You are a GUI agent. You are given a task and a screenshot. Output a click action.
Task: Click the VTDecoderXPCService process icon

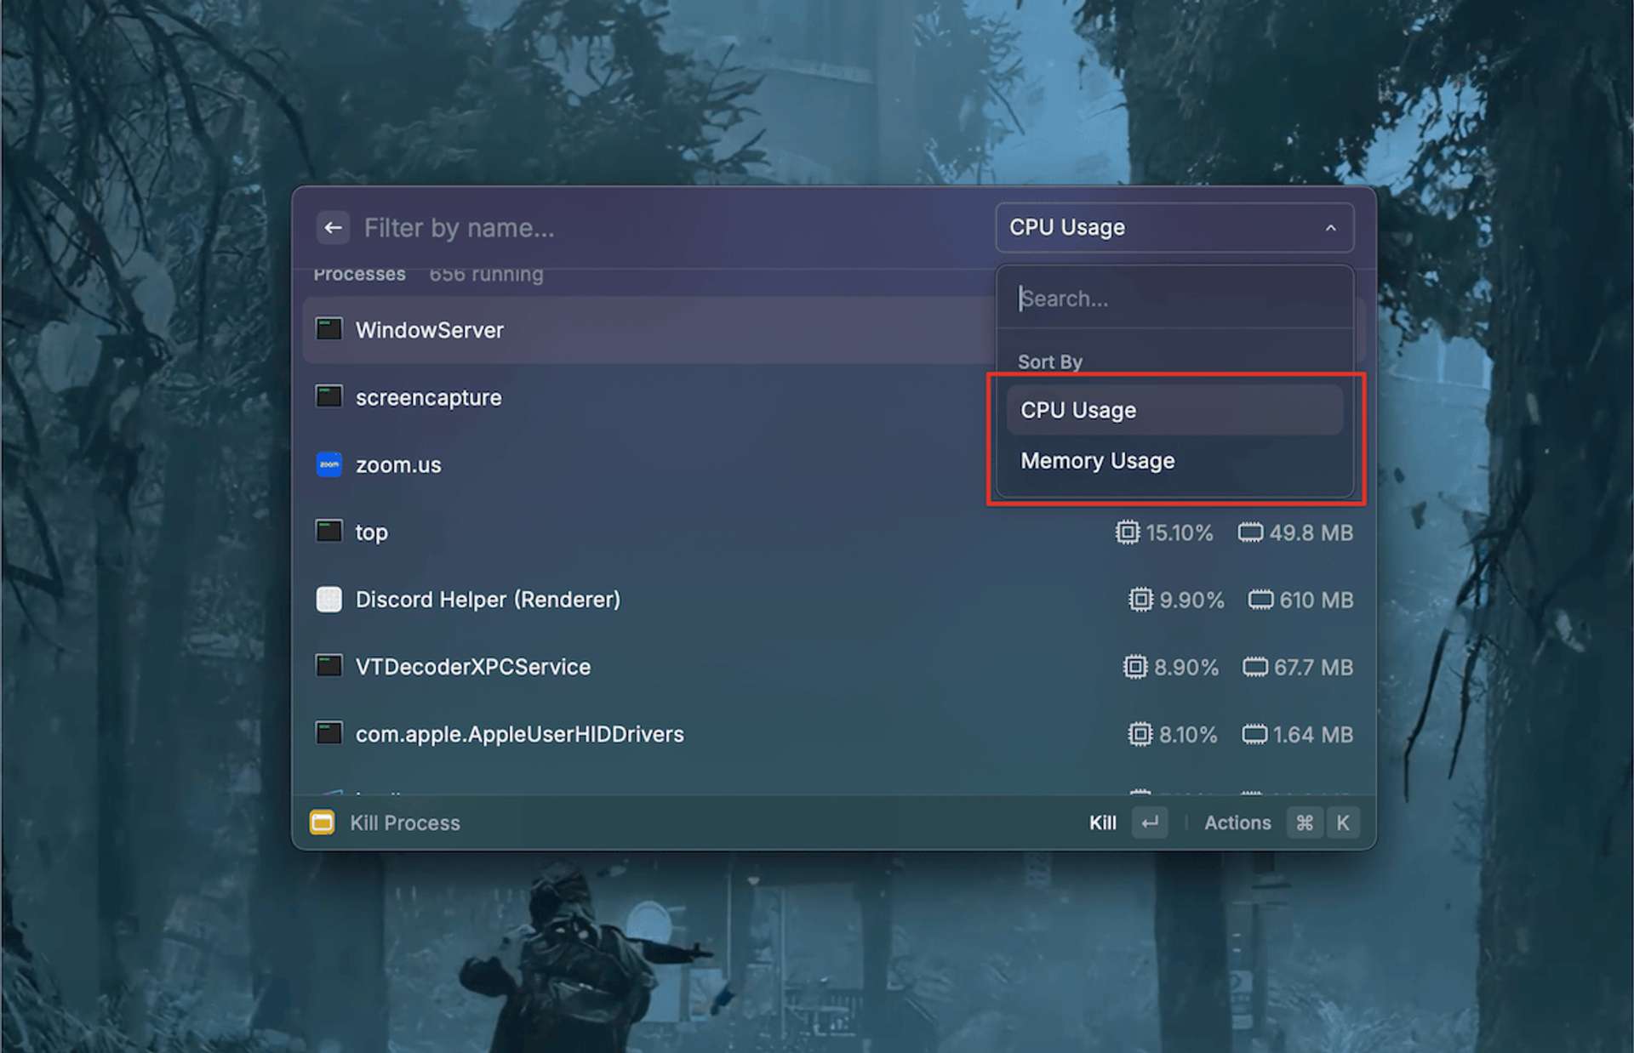(329, 666)
